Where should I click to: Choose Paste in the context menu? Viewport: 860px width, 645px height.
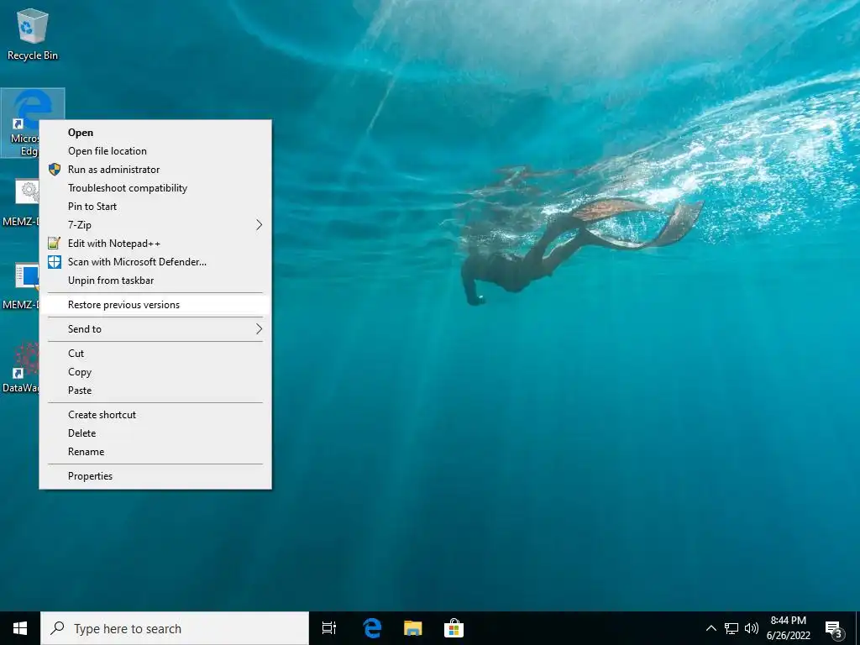[x=155, y=391]
